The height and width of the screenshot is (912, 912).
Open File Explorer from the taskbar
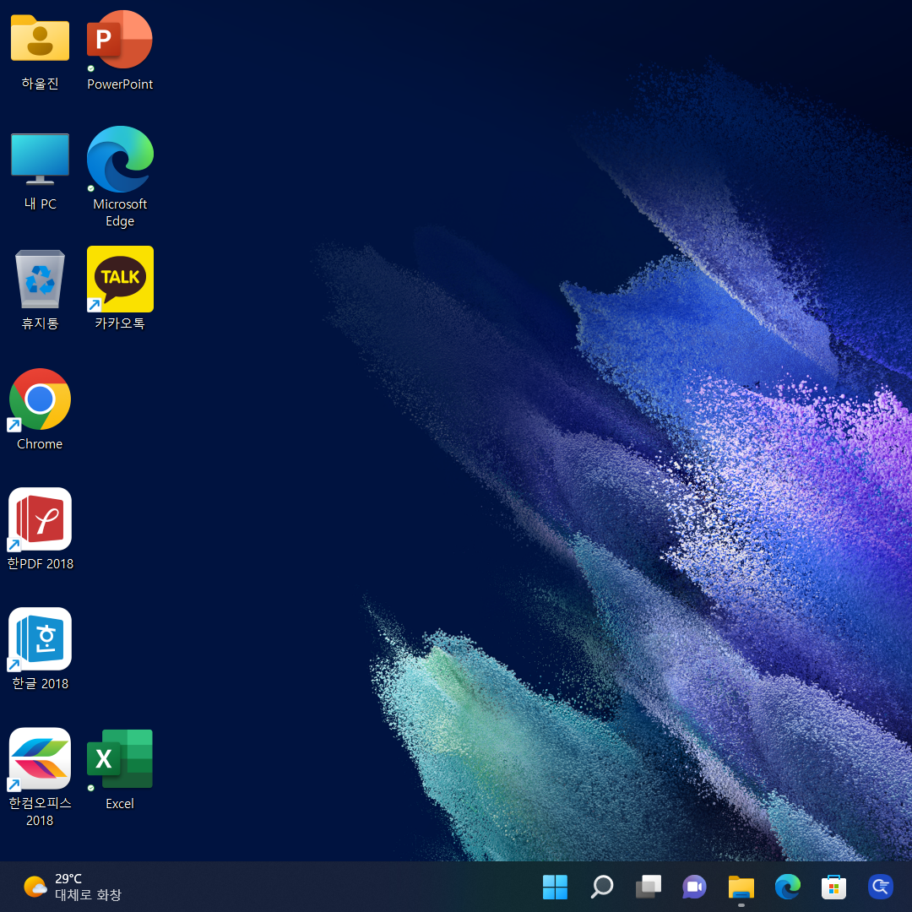(x=741, y=887)
